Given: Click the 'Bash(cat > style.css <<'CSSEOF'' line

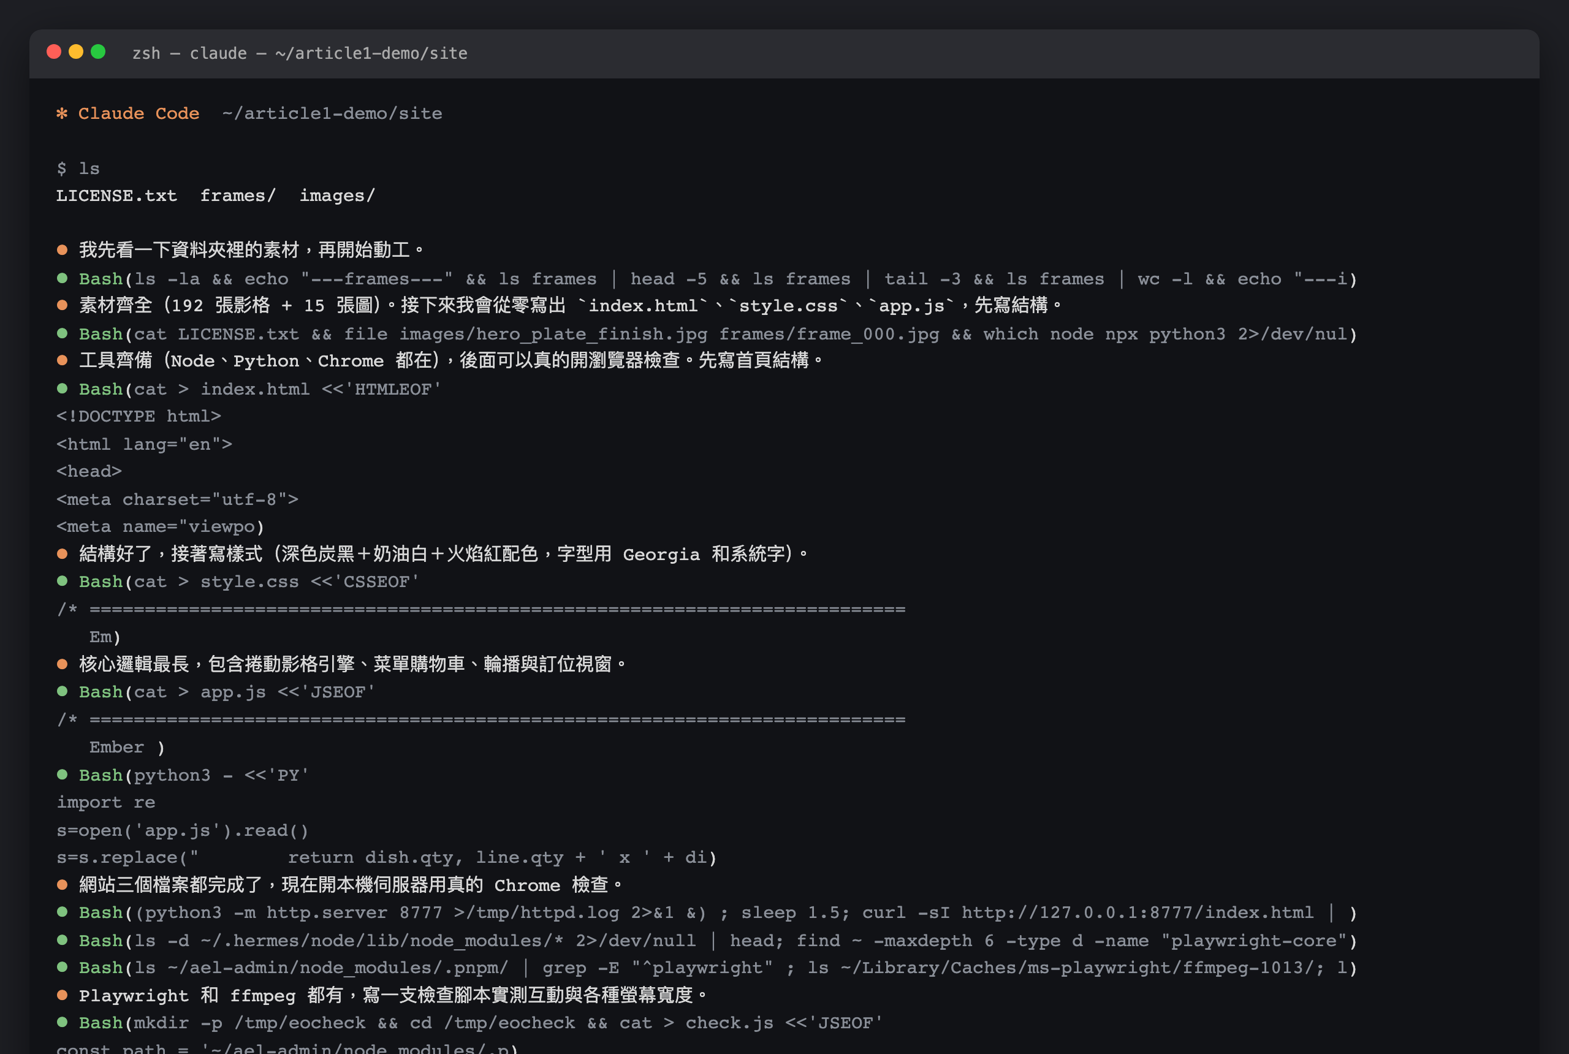Looking at the screenshot, I should click(238, 582).
